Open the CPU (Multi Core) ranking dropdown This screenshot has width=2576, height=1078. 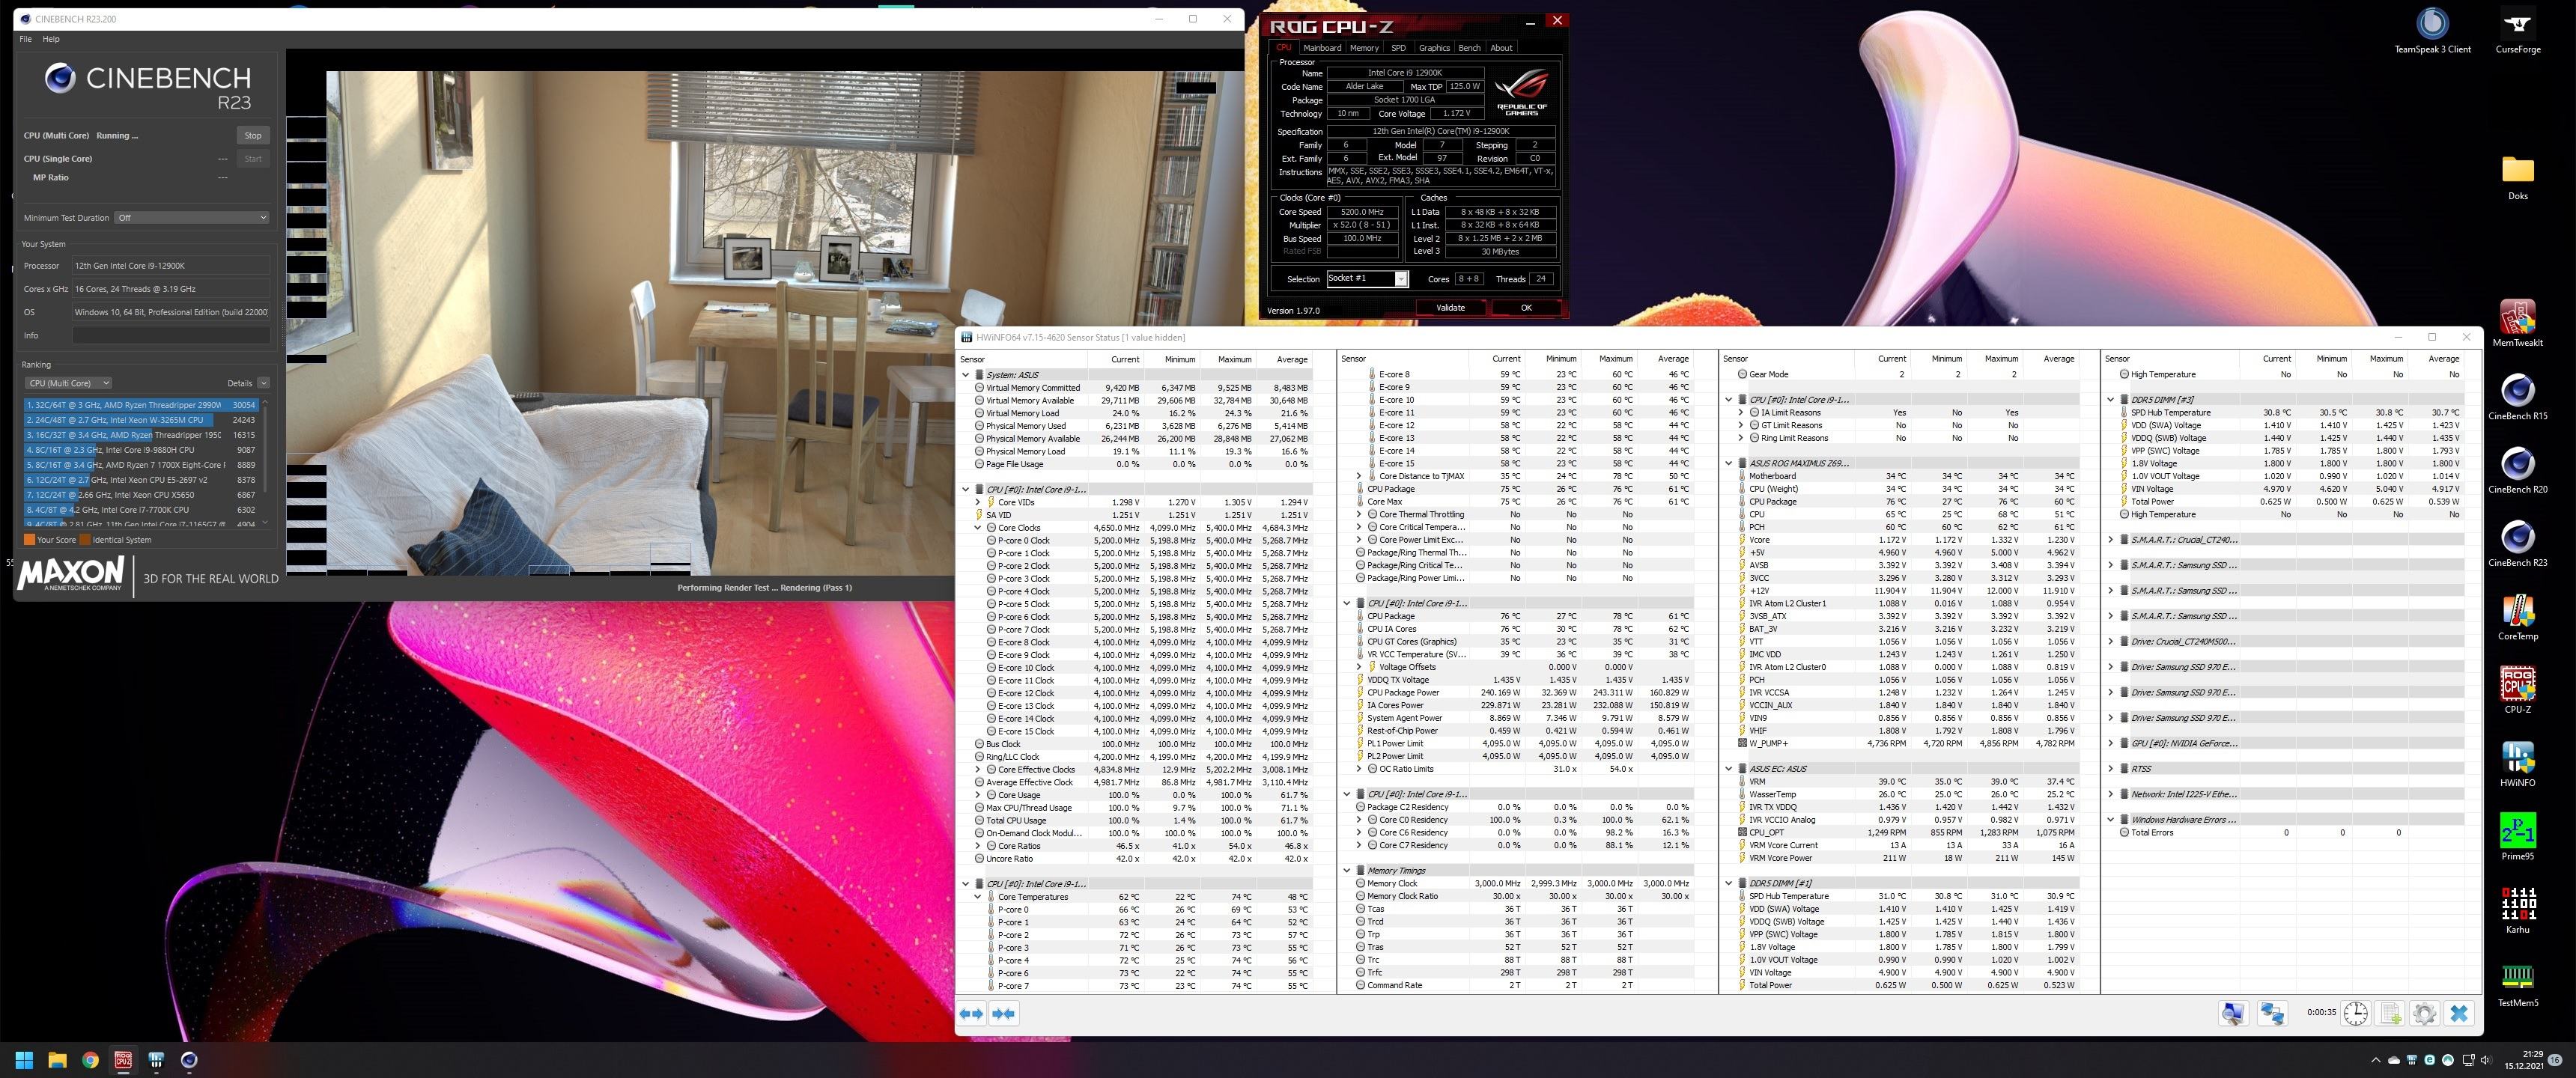(68, 383)
